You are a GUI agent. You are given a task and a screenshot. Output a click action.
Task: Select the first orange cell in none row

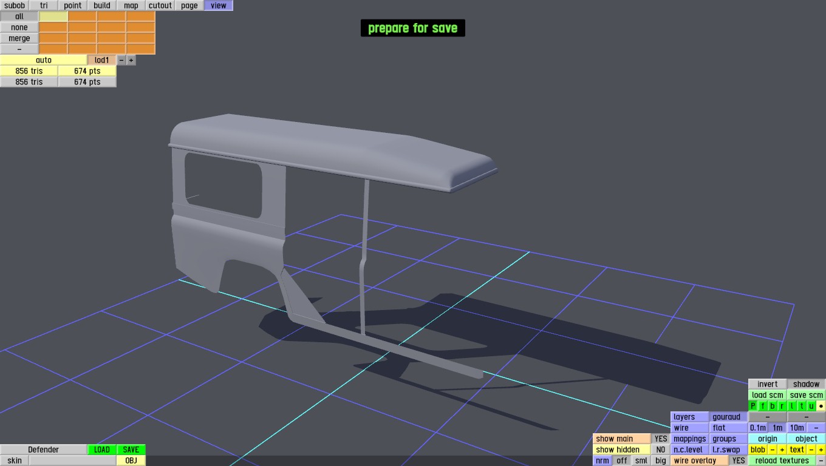pyautogui.click(x=53, y=27)
